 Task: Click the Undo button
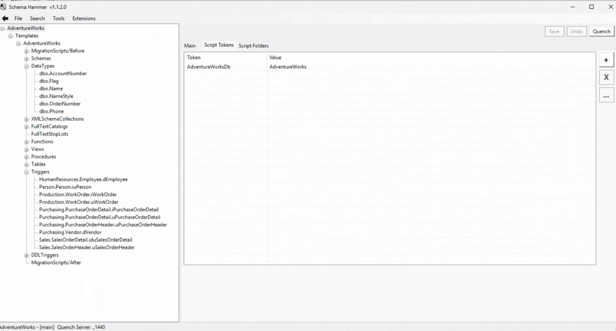click(x=577, y=31)
